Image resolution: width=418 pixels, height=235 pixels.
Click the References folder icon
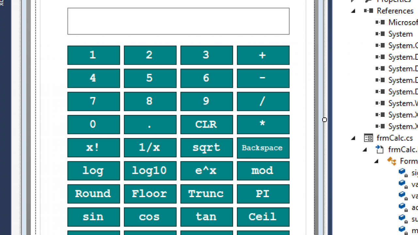point(369,11)
